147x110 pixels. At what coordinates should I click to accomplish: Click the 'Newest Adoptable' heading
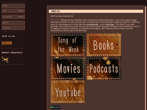point(12,53)
